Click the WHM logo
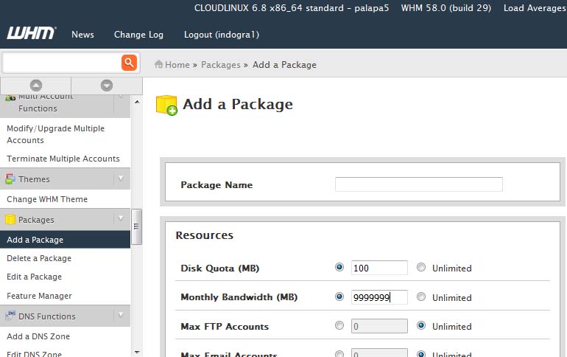 pos(29,34)
